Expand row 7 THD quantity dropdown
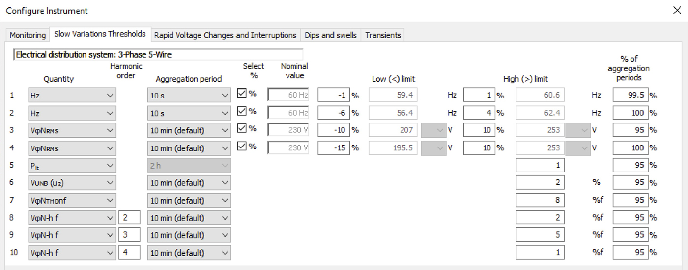688x270 pixels. click(72, 200)
